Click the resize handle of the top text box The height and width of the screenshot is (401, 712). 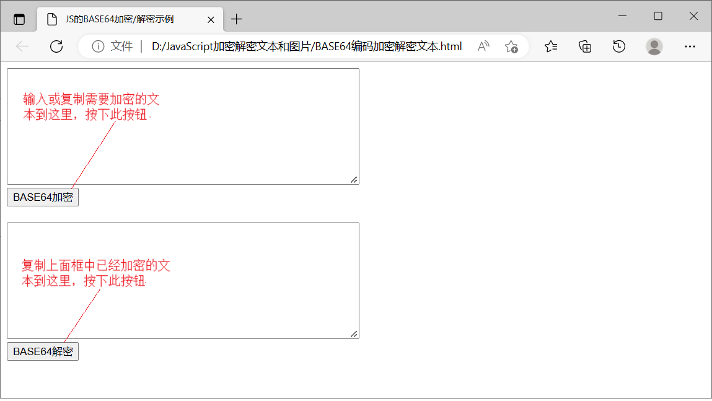pyautogui.click(x=354, y=179)
